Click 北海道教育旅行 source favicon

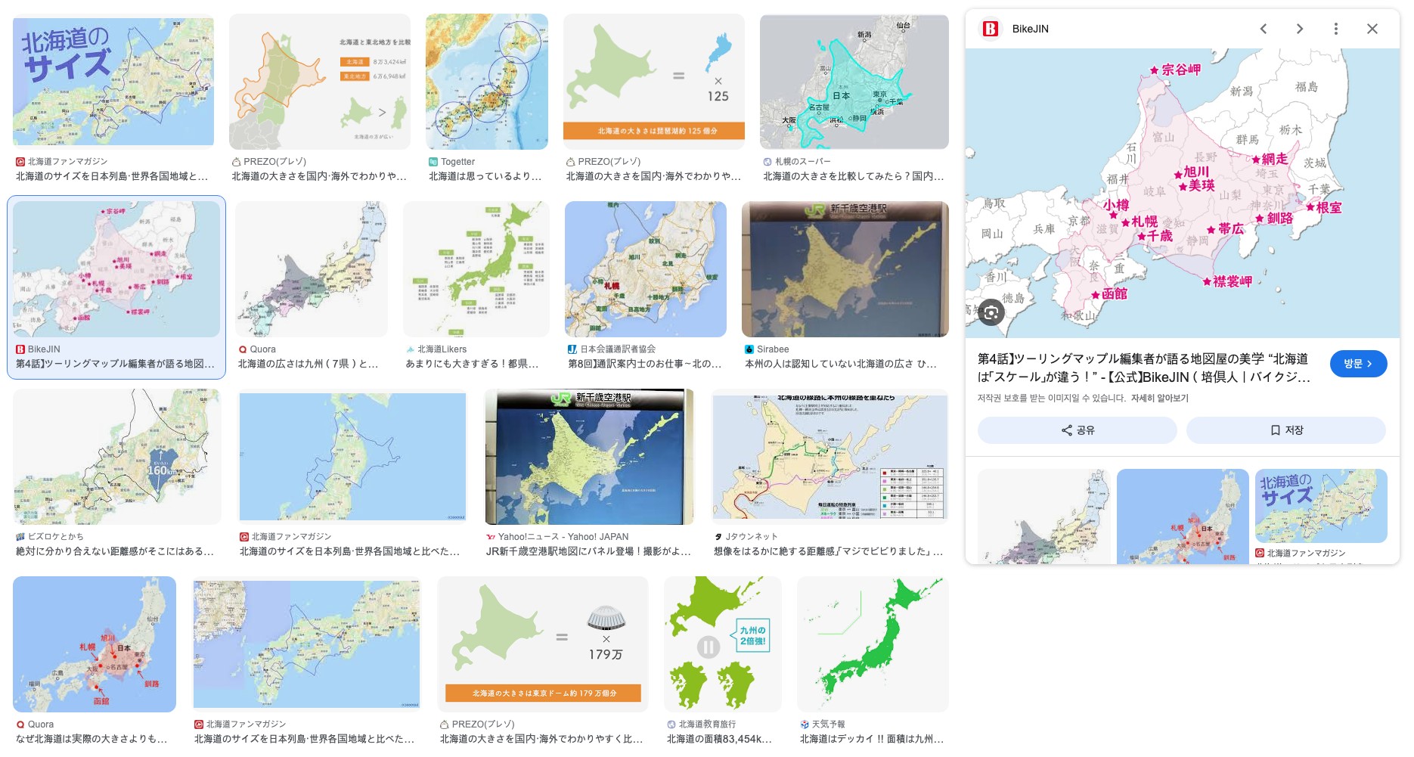click(x=671, y=724)
